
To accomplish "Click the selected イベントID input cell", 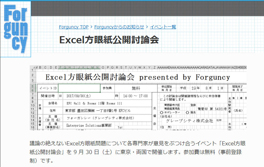I will tap(79, 88).
